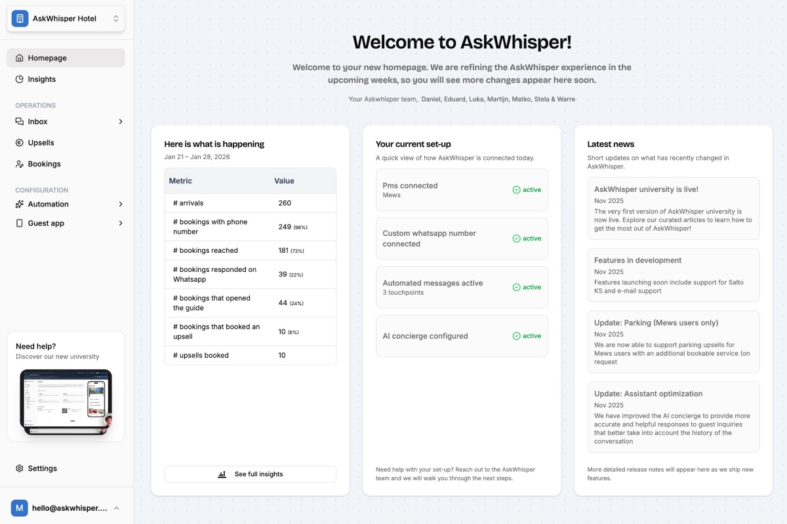Click the Inbox chat bubbles icon
The height and width of the screenshot is (524, 787).
coord(20,122)
